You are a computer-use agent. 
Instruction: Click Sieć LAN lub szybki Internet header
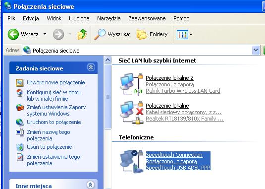(x=158, y=61)
